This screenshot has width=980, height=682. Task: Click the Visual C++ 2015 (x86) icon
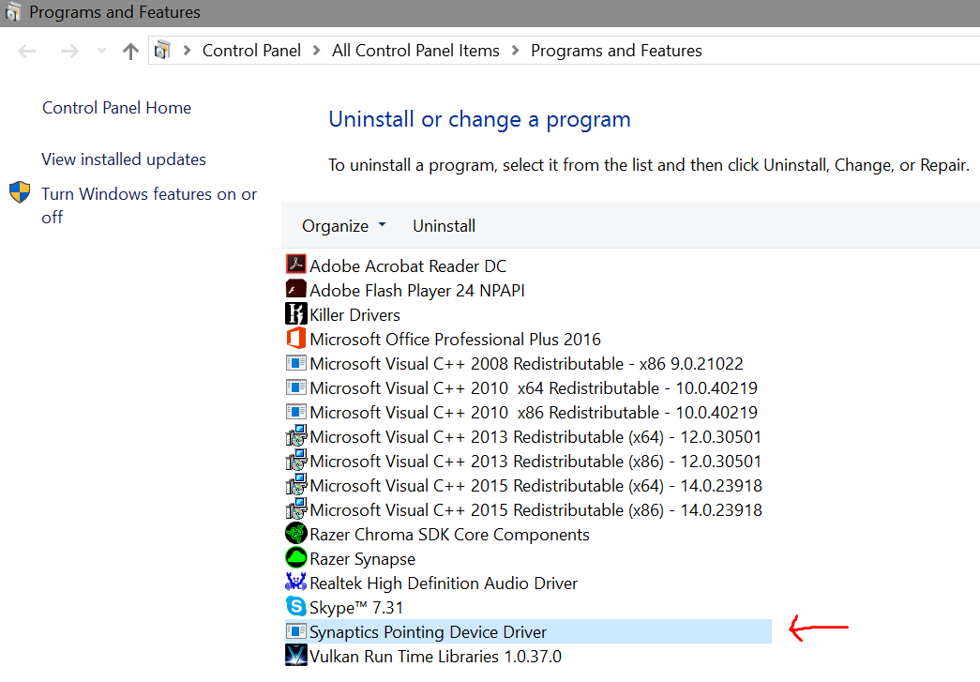[x=296, y=508]
